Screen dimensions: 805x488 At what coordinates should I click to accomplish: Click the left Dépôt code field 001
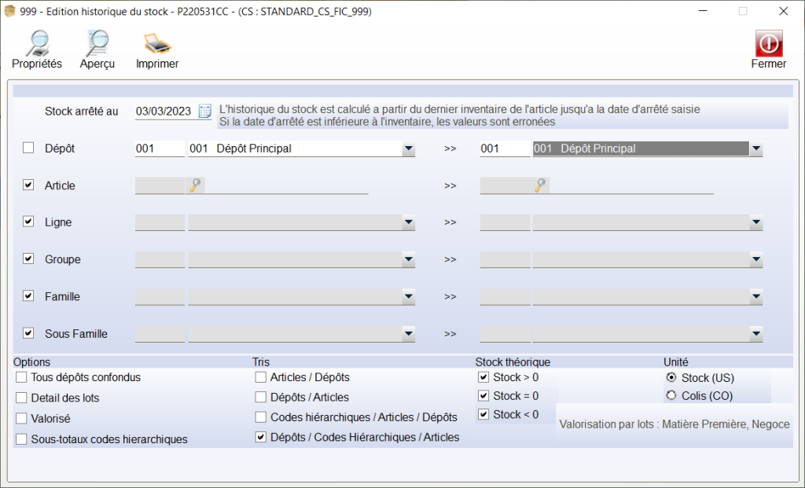point(160,149)
